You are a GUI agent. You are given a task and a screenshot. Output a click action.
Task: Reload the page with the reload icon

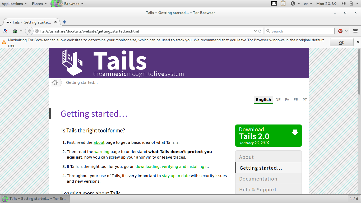(x=260, y=31)
